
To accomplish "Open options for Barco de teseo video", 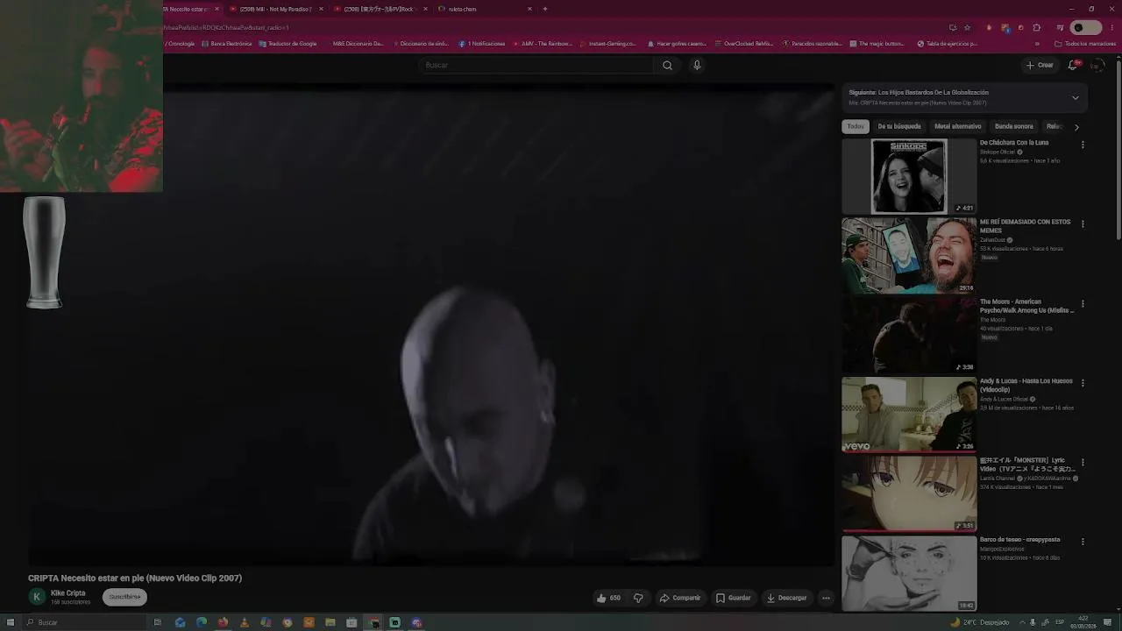I will point(1083,542).
